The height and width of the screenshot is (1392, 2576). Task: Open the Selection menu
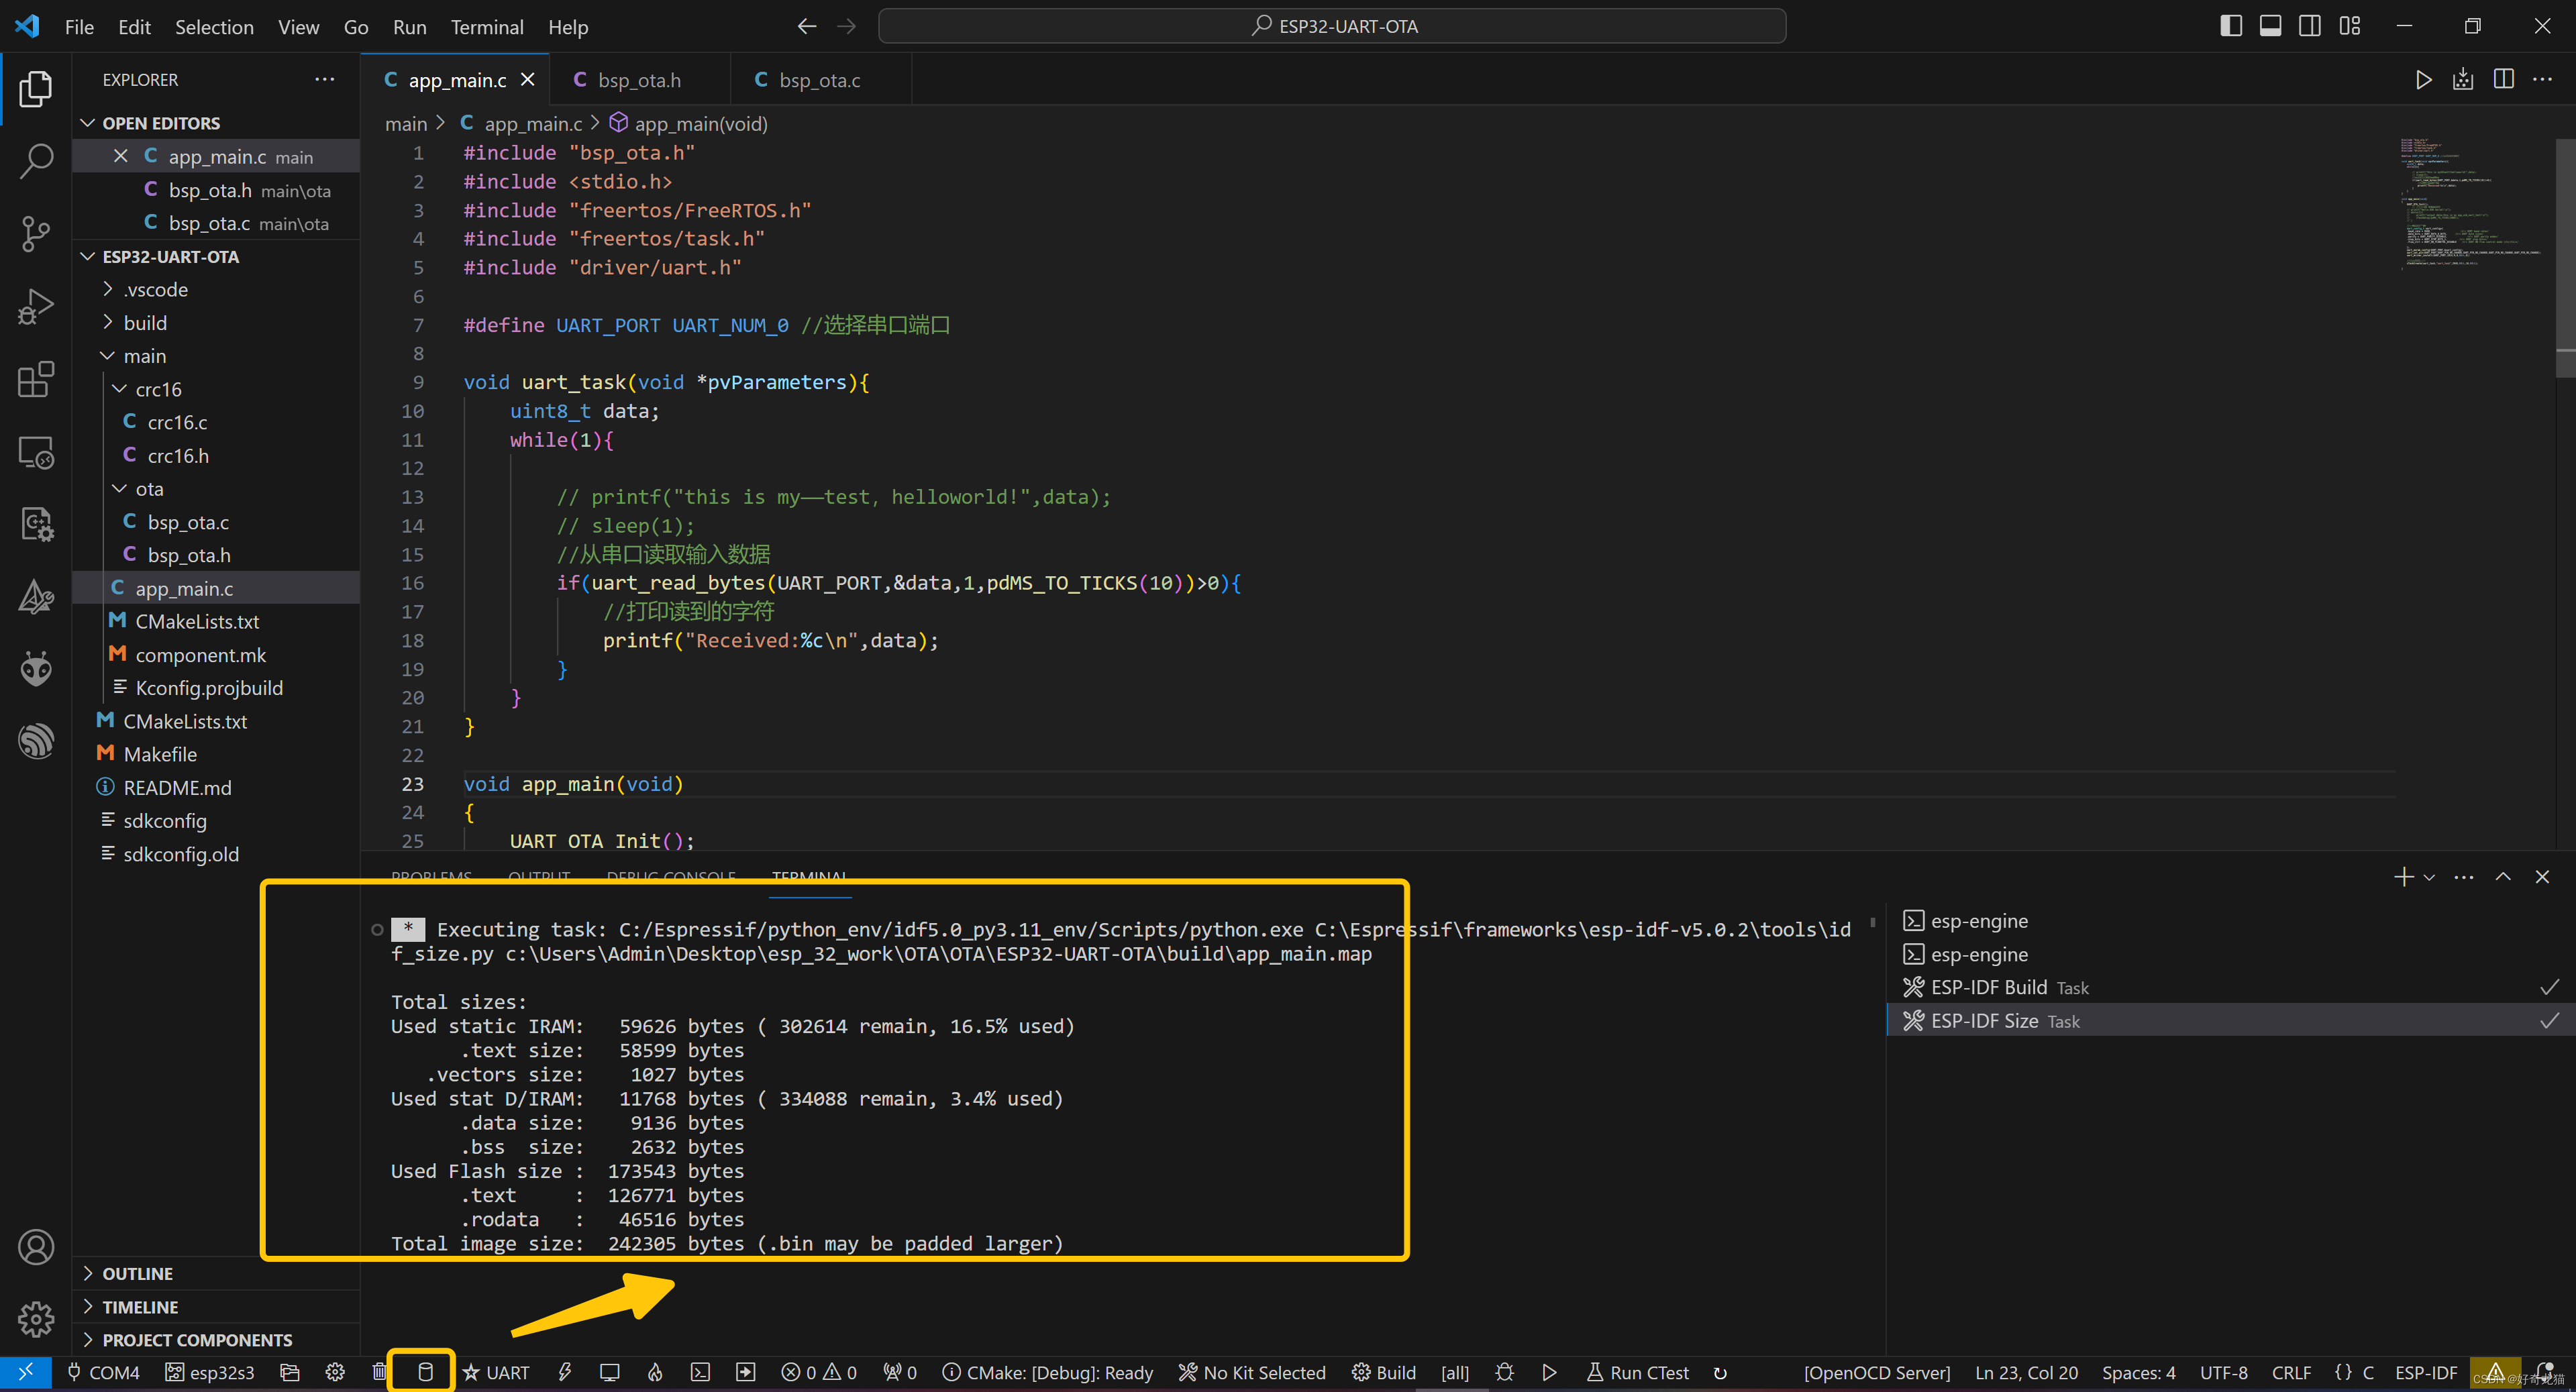(x=214, y=27)
